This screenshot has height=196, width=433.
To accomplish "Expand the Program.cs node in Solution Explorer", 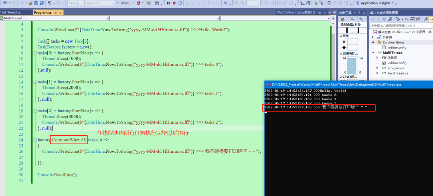I will pos(378,68).
